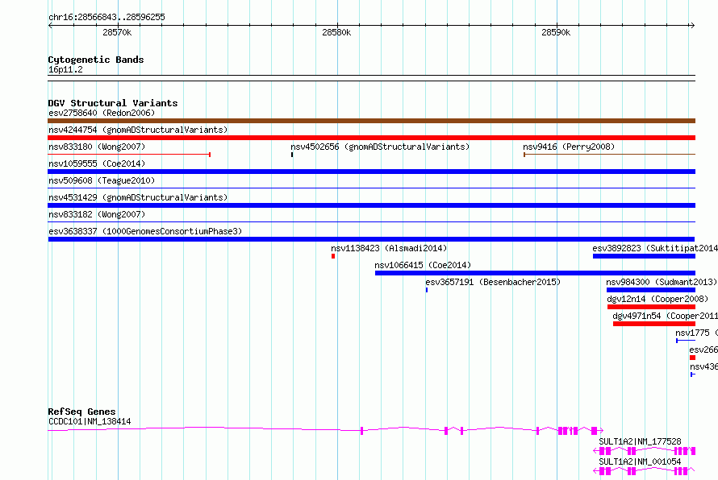718x480 pixels.
Task: Click the blue nsv1059555 variant bar
Action: point(371,172)
